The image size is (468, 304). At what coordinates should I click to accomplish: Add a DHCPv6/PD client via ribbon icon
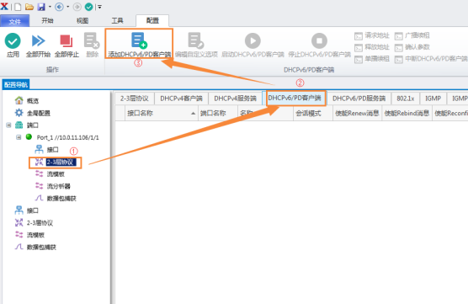[x=139, y=40]
